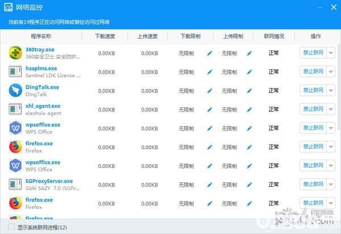Open dropdown arrow beside DingTalk.exe 禁止联网

(331, 90)
